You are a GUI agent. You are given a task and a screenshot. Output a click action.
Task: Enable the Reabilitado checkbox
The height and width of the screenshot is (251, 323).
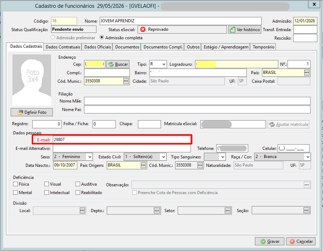point(78,192)
